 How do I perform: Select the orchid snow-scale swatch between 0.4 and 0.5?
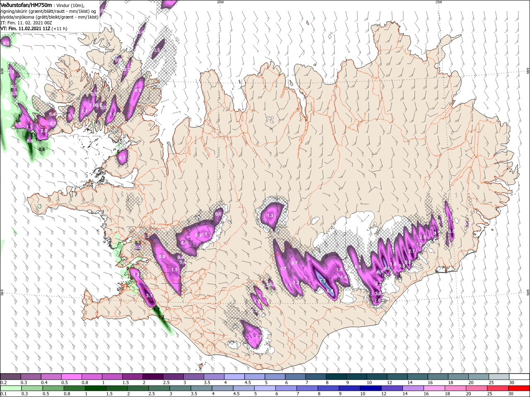[51, 377]
